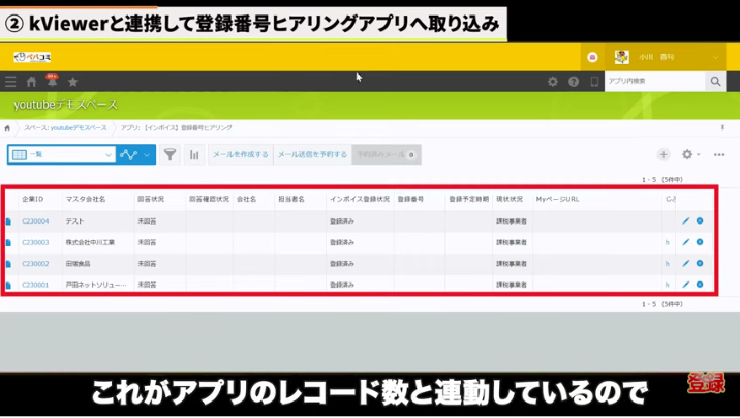
Task: Edit record C230004 with pencil icon
Action: (686, 221)
